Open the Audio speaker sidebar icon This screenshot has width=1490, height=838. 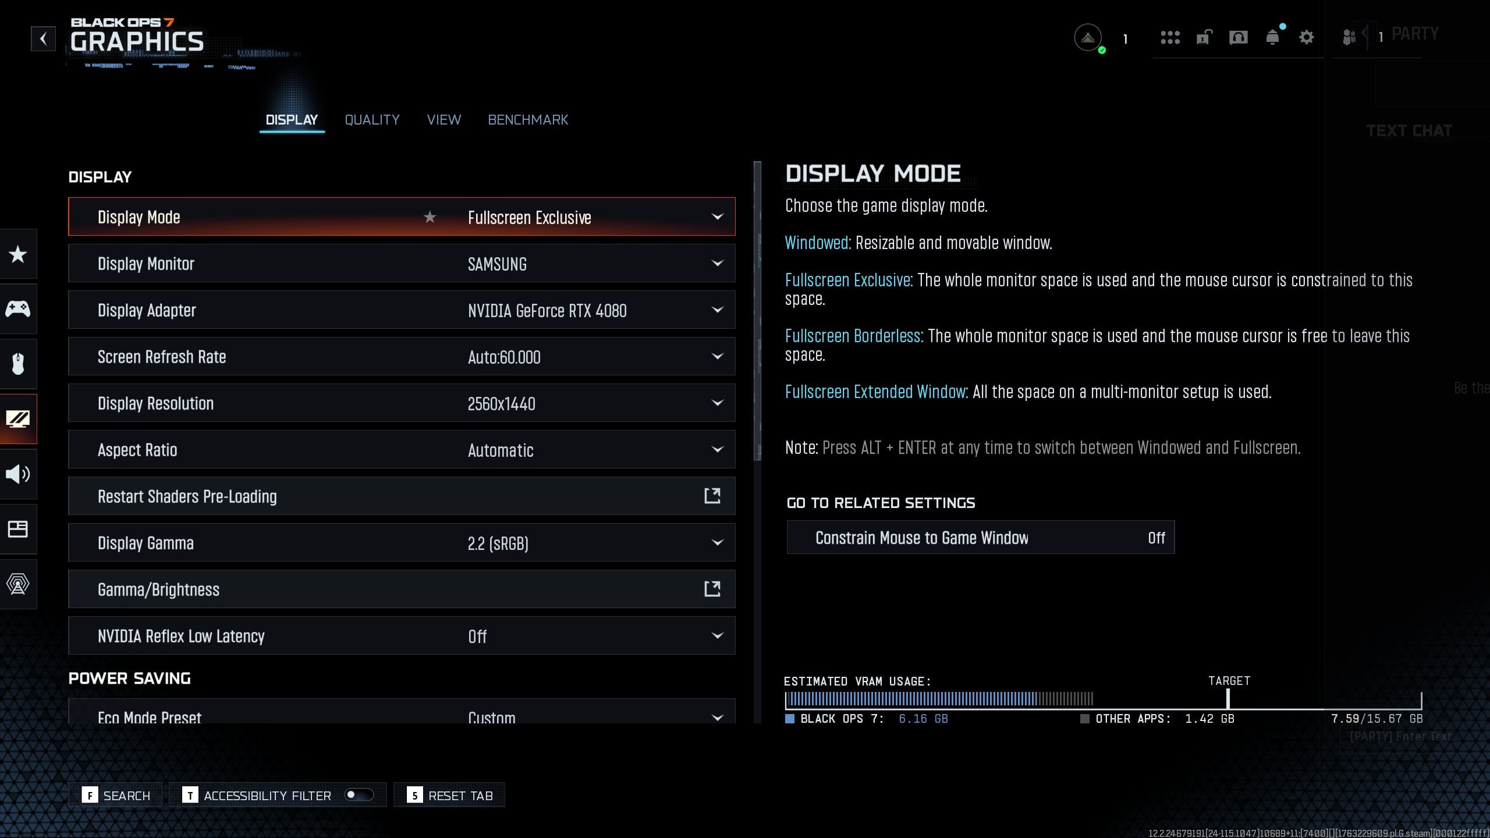[18, 474]
